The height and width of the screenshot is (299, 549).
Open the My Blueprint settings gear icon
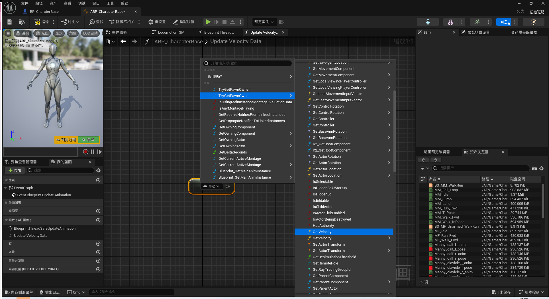point(98,170)
